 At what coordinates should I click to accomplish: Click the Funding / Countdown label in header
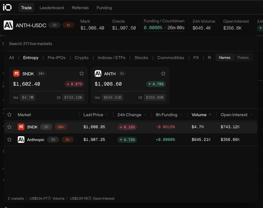click(x=164, y=21)
